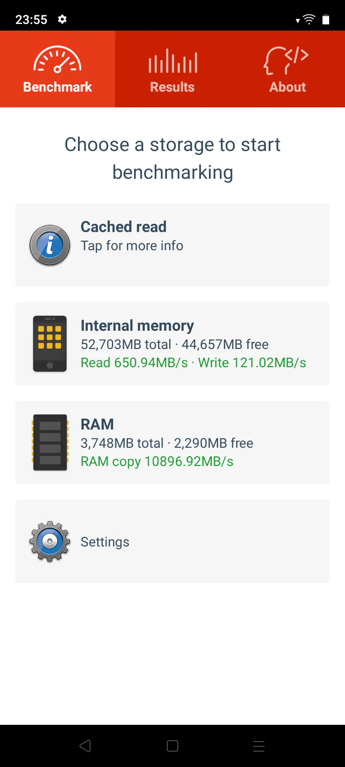This screenshot has height=767, width=345.
Task: Switch to the About tab
Action: (x=287, y=69)
